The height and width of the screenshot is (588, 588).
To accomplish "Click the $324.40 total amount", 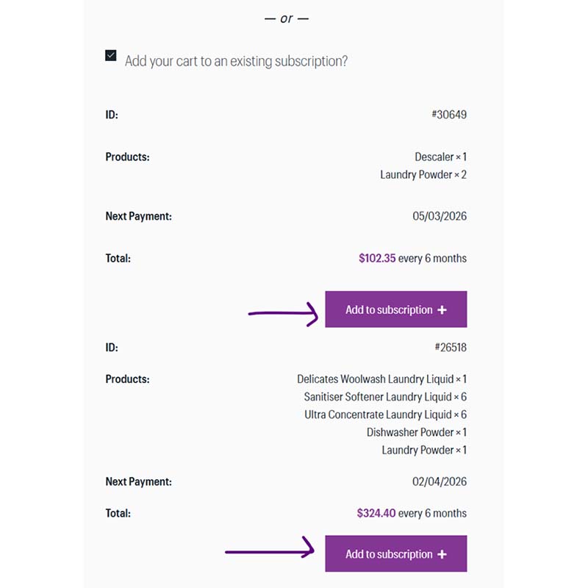I will [376, 513].
